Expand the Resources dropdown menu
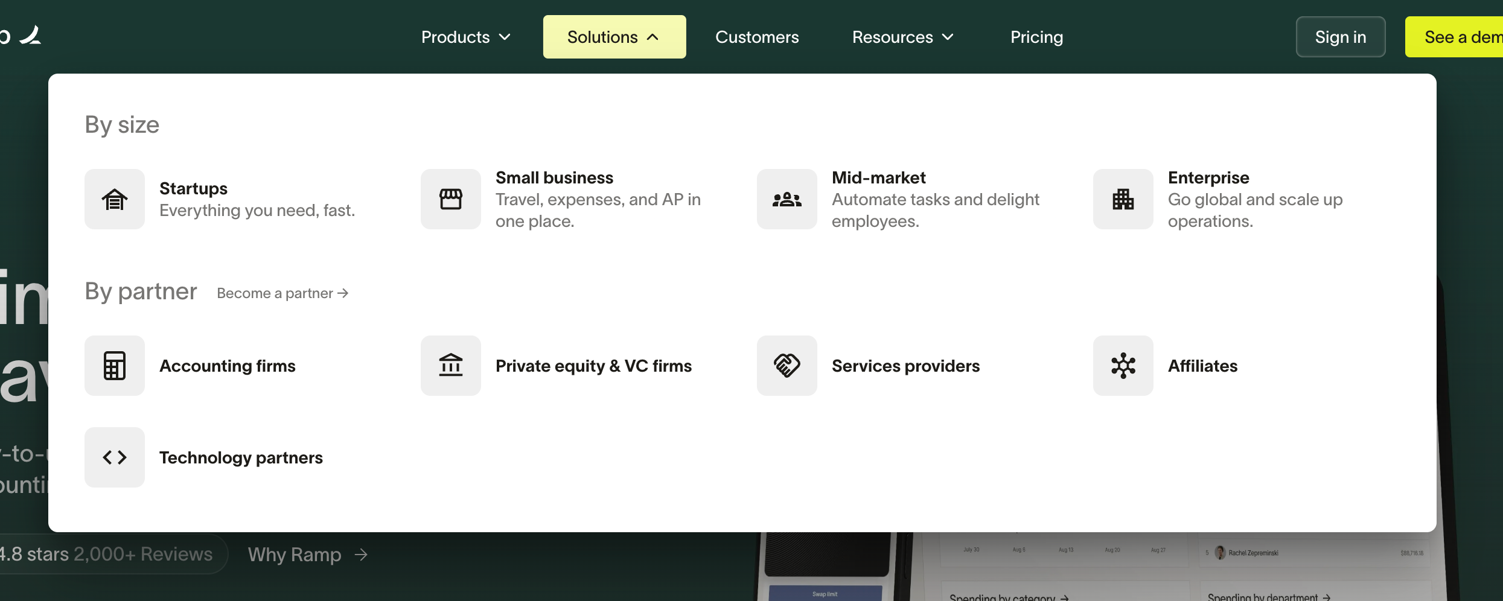The height and width of the screenshot is (601, 1503). point(902,37)
